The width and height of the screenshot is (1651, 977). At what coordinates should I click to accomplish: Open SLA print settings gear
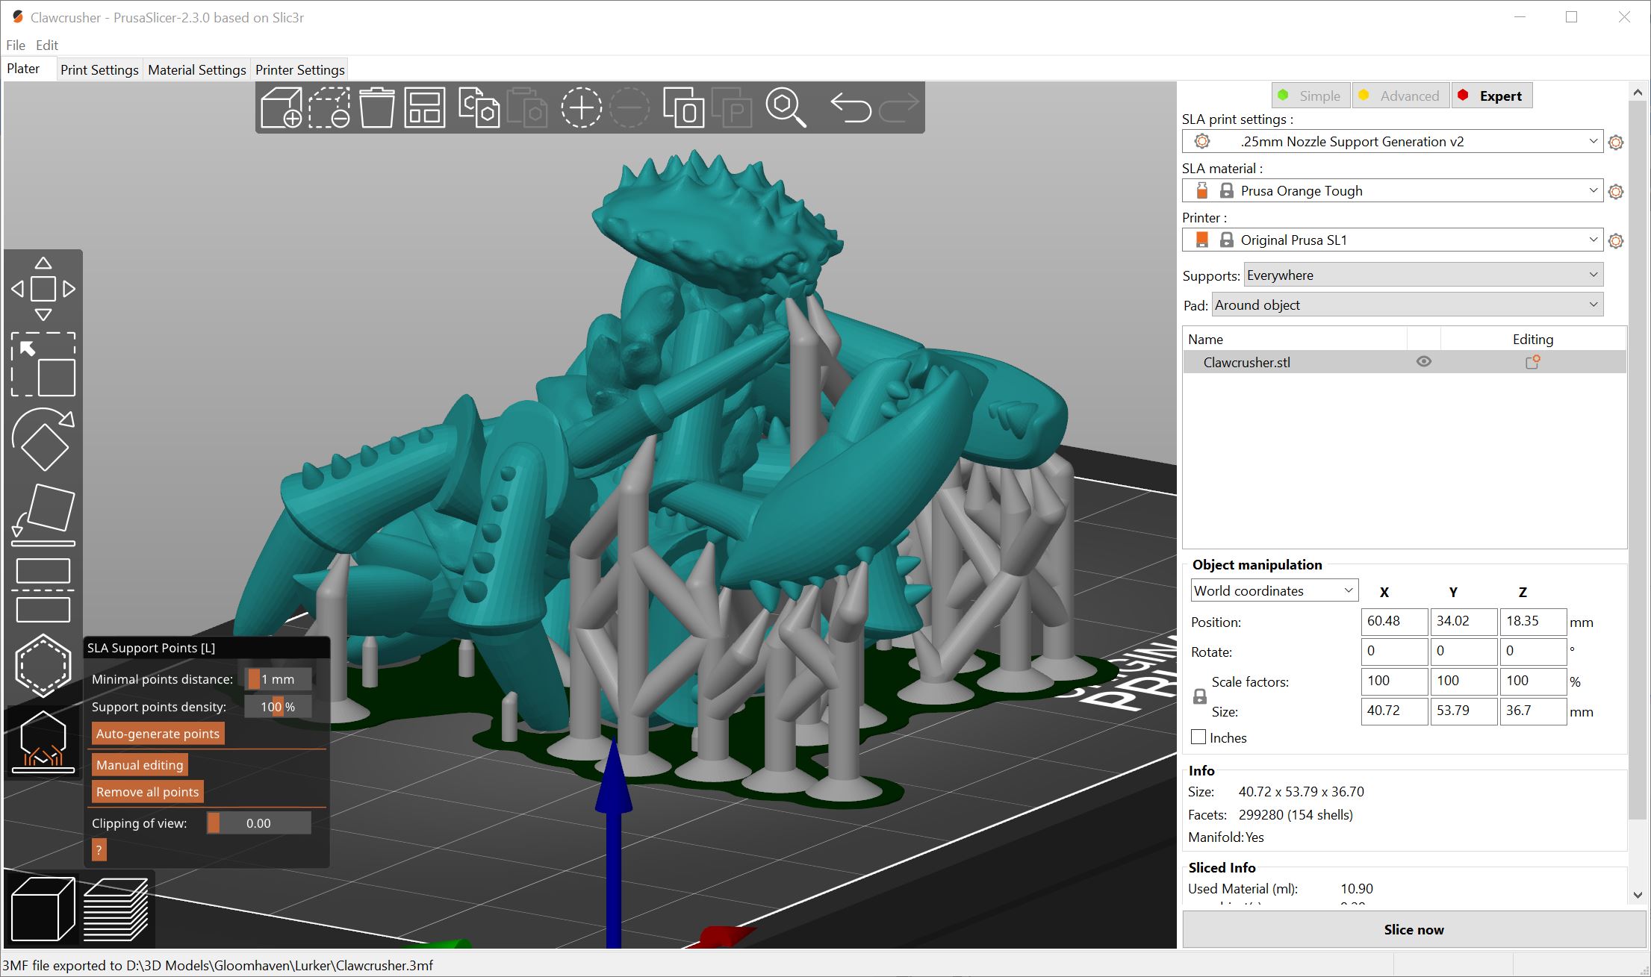click(x=1616, y=142)
